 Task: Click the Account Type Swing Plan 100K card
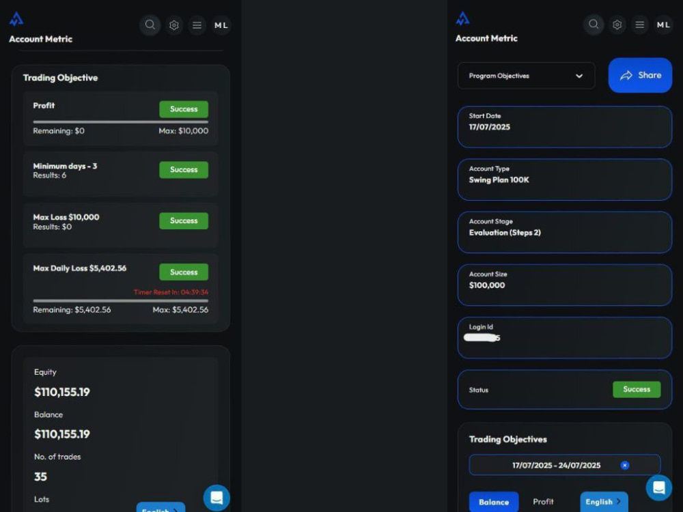pos(565,180)
